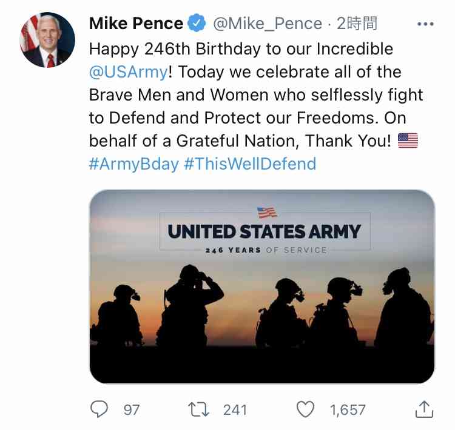Tap the 1,657 likes count
Image resolution: width=455 pixels, height=430 pixels.
[x=348, y=410]
